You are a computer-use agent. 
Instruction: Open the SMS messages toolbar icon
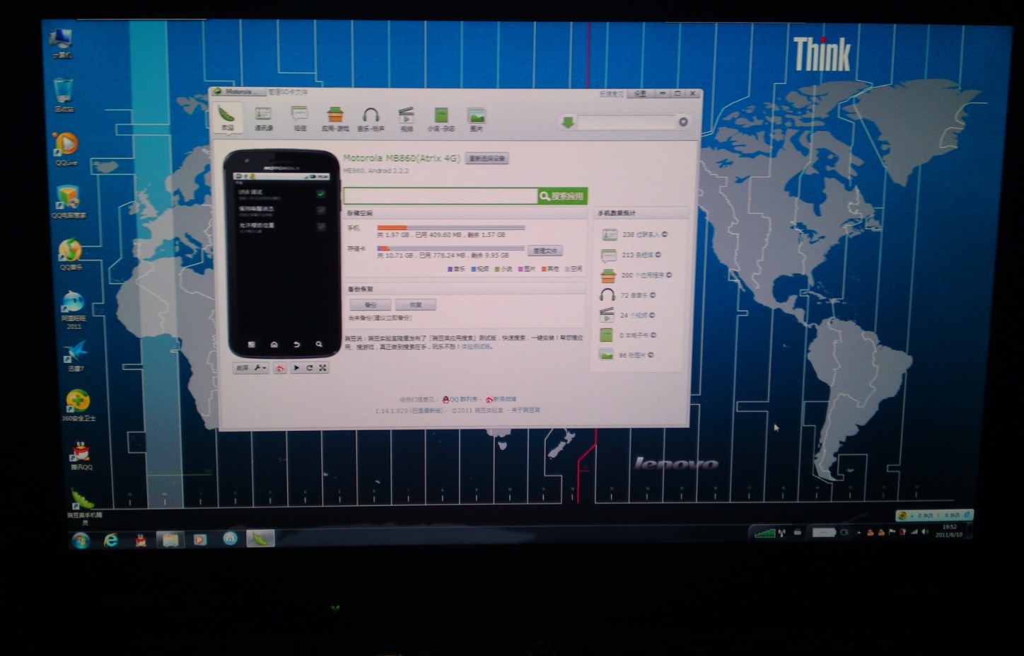(300, 117)
